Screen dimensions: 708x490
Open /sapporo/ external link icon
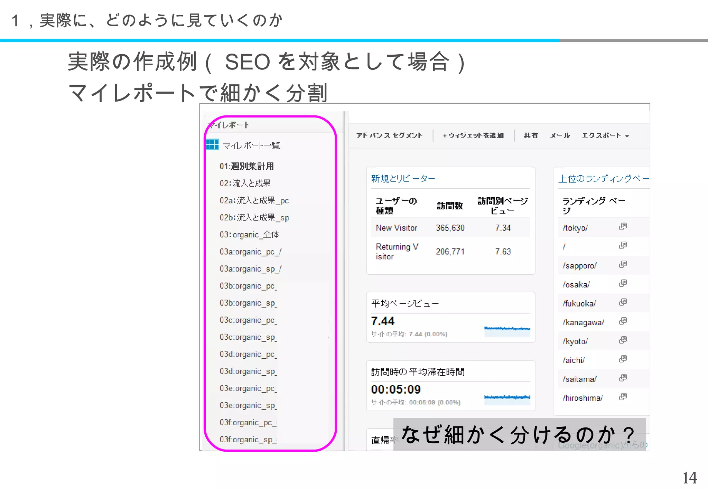(x=623, y=265)
